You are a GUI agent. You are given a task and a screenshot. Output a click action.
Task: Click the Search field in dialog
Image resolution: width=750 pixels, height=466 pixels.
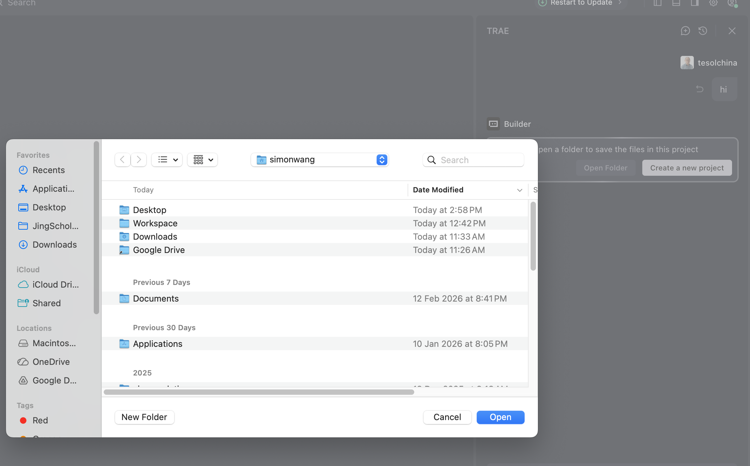click(x=479, y=160)
